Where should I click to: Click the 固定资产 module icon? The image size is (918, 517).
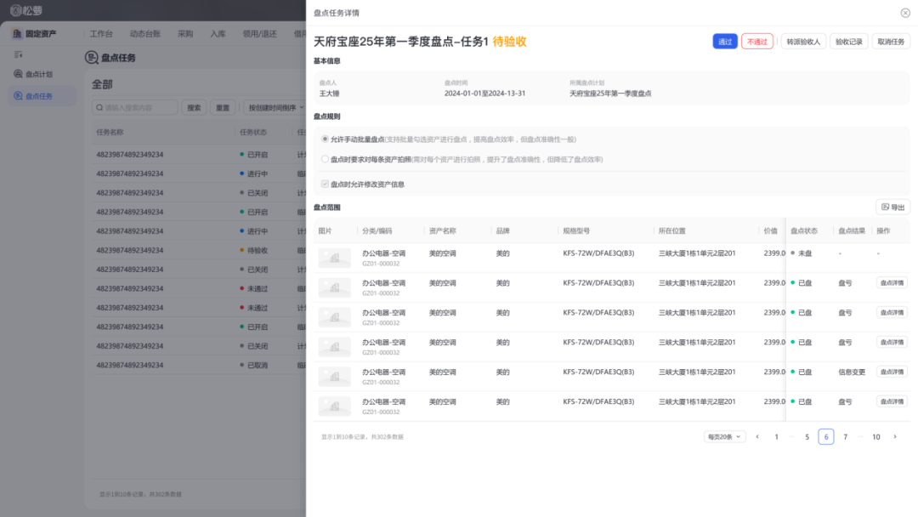click(17, 34)
